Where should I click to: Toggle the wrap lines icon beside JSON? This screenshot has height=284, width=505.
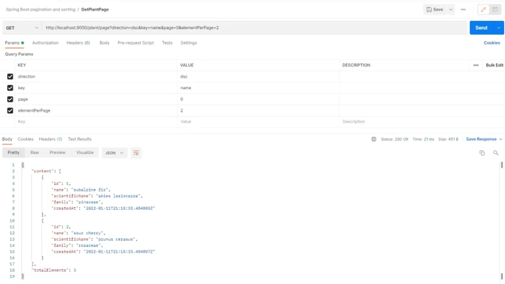point(136,153)
